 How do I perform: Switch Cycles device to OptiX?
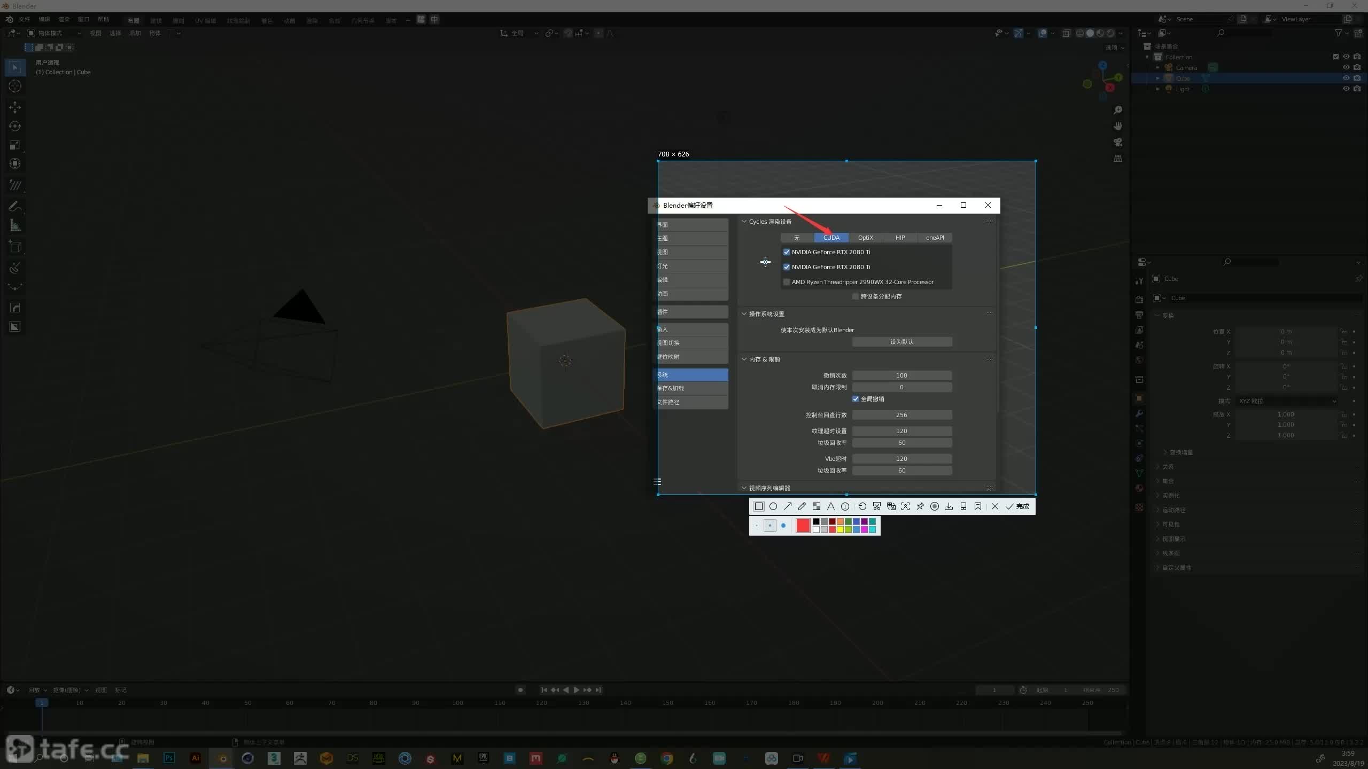pos(865,238)
